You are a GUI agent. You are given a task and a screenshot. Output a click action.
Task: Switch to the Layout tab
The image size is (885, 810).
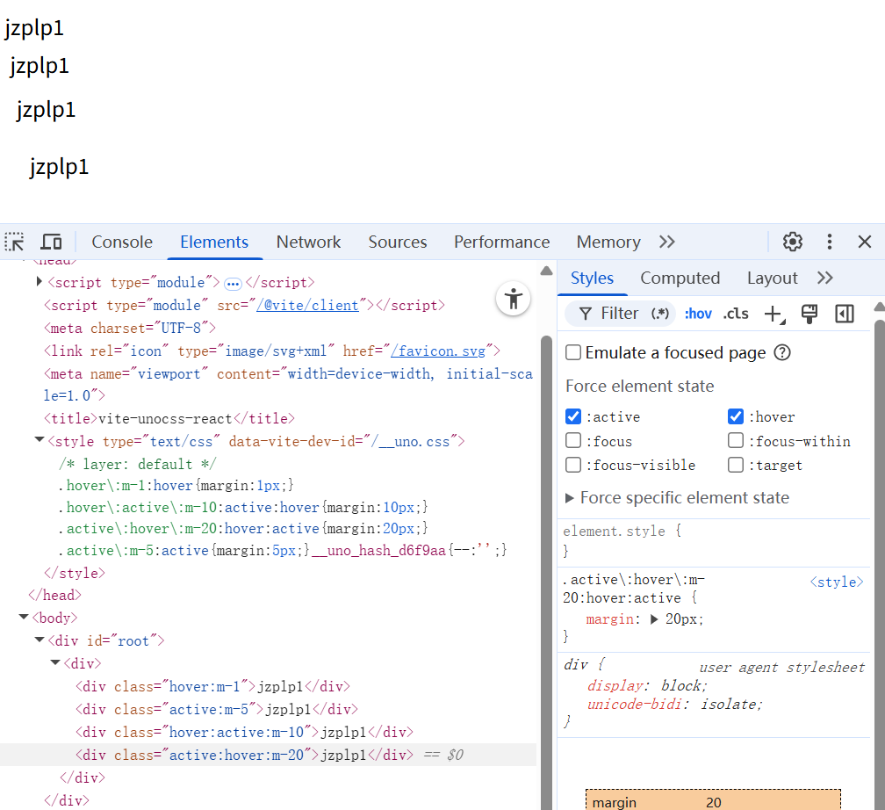pyautogui.click(x=772, y=278)
